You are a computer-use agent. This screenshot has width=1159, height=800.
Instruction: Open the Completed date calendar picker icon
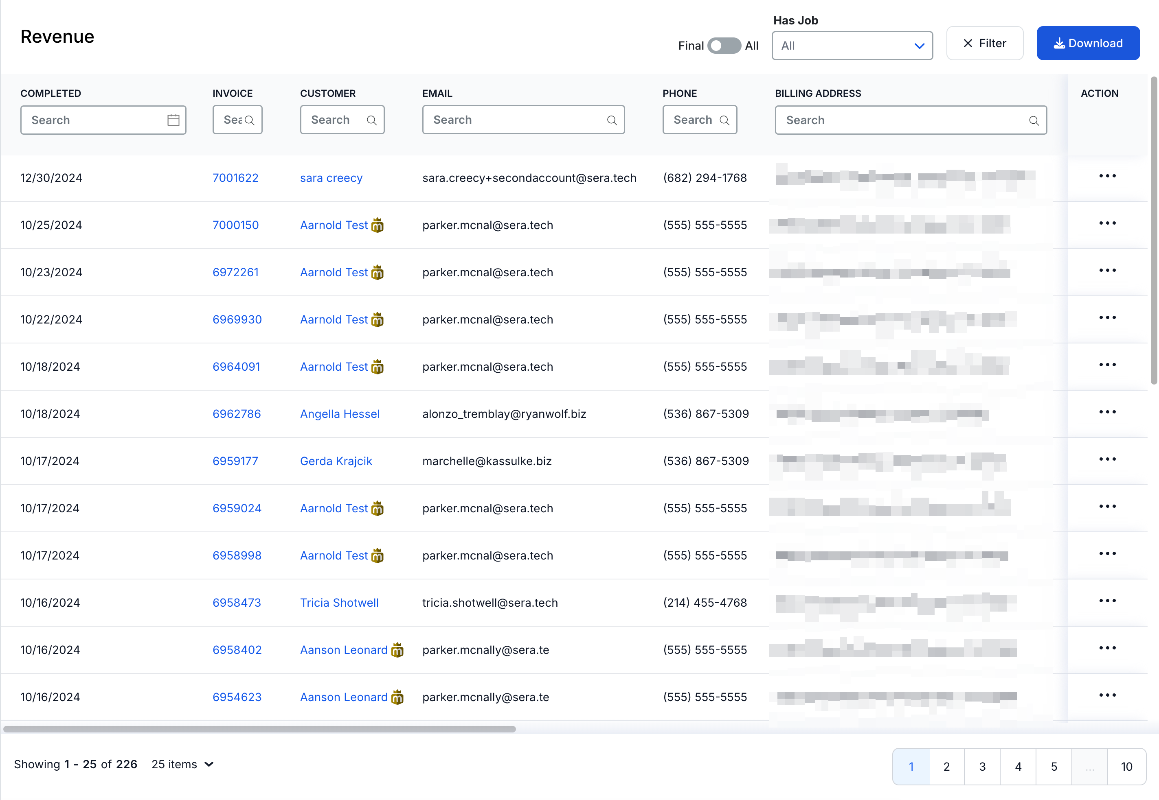(x=173, y=120)
